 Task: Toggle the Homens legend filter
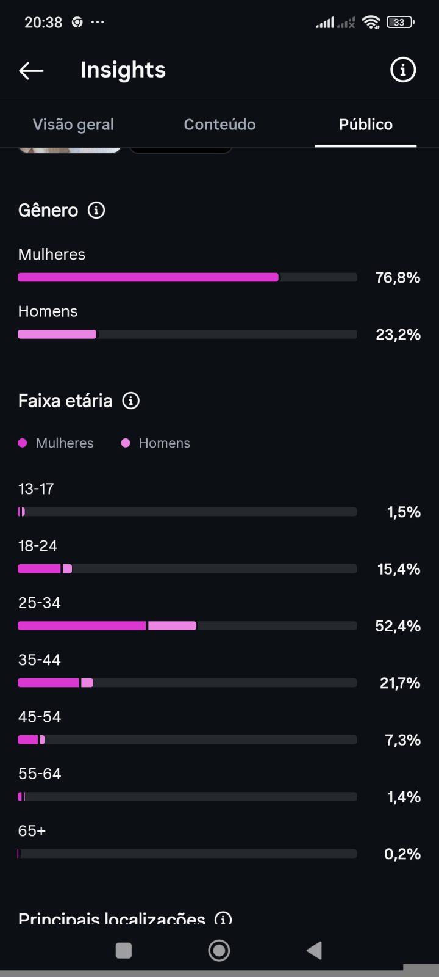[x=156, y=443]
